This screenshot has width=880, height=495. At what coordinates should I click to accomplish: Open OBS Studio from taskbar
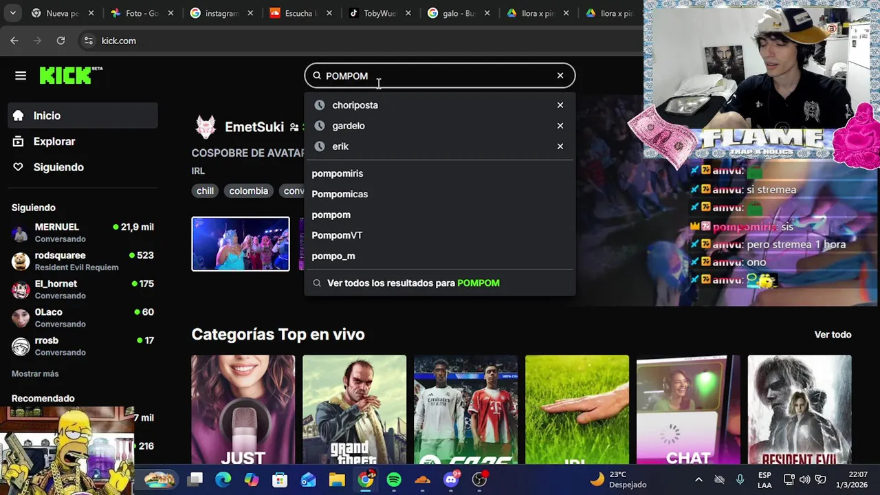(x=479, y=479)
